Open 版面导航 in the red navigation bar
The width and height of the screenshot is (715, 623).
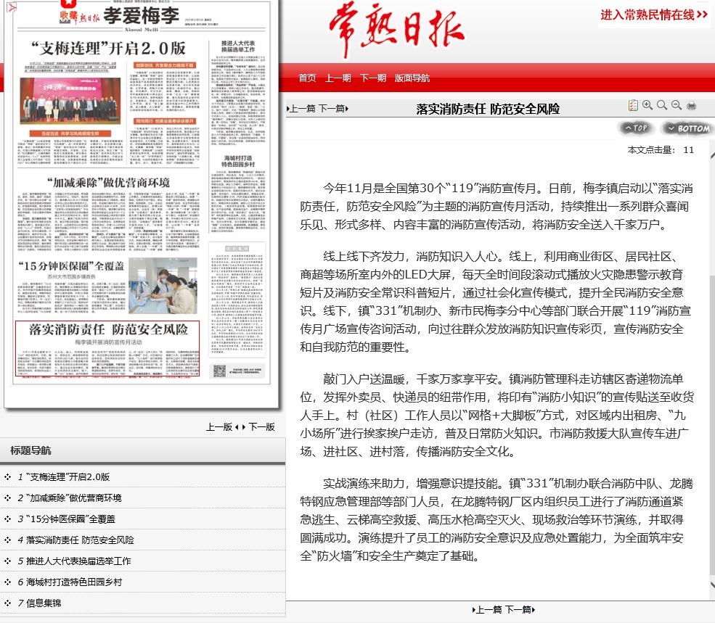412,78
